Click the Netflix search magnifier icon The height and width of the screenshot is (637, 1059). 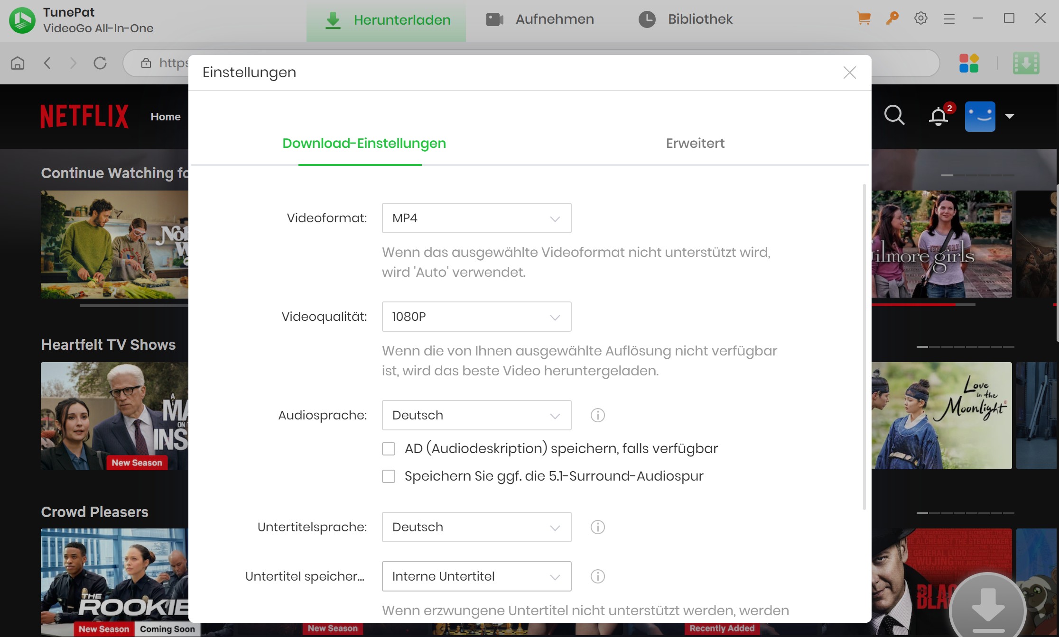click(894, 115)
